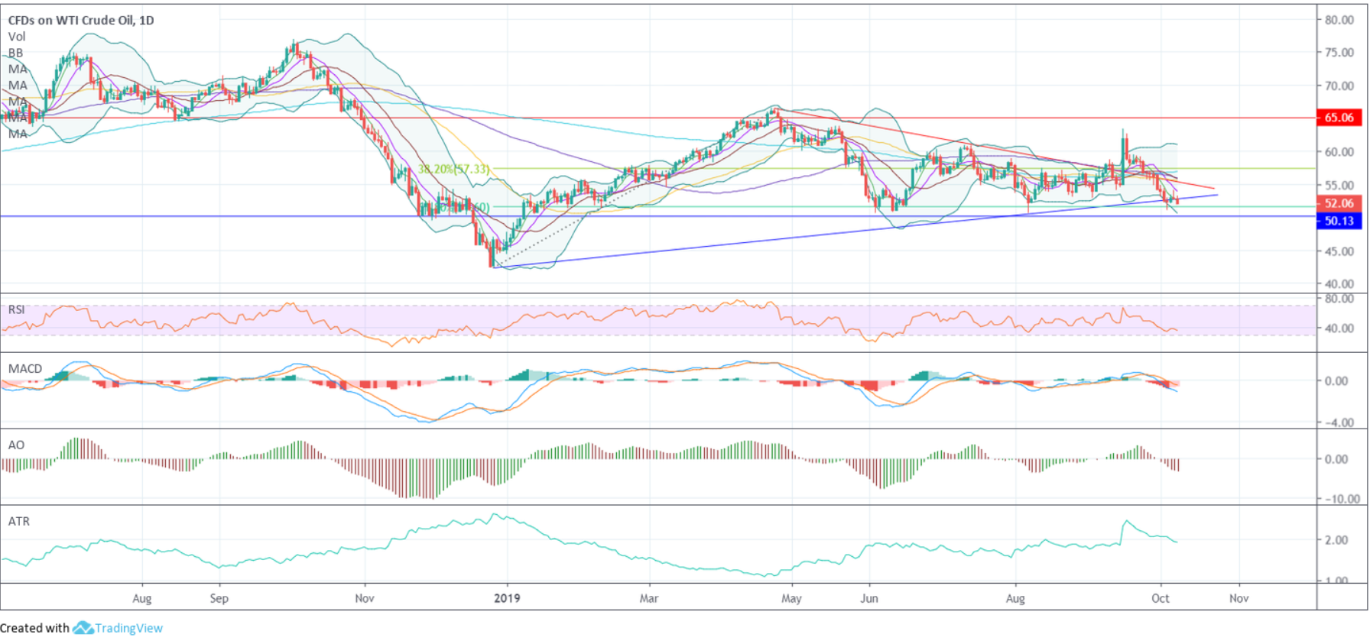Click the Oct label on time axis
The height and width of the screenshot is (644, 1370).
click(x=1161, y=598)
